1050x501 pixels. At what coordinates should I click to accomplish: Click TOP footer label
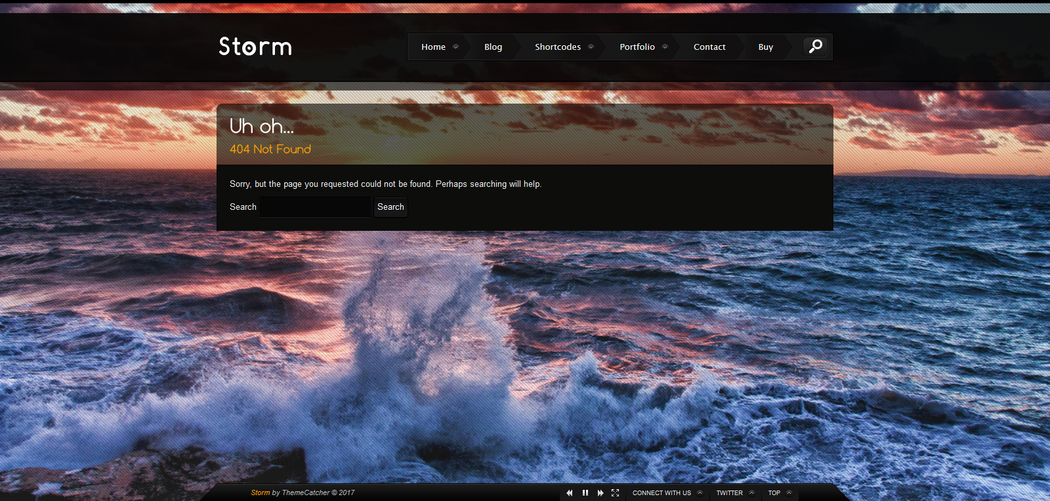pos(774,492)
